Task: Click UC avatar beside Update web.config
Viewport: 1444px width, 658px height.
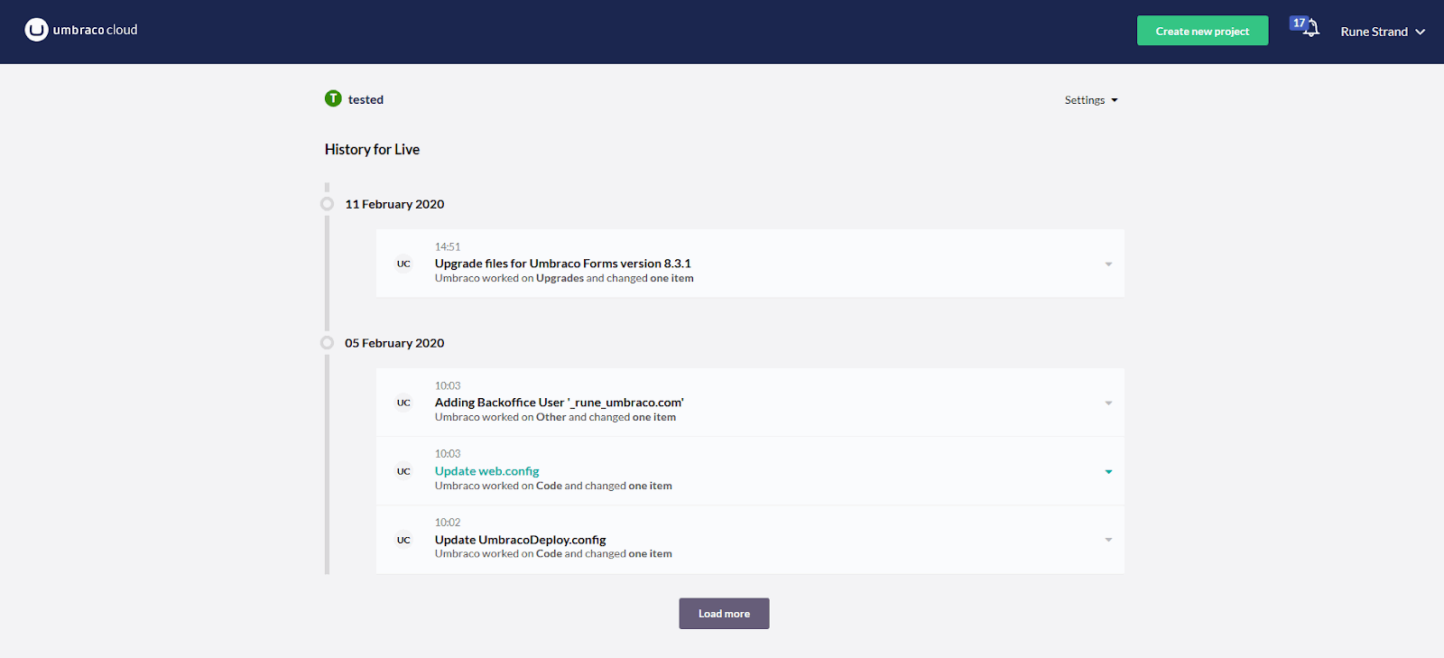Action: pyautogui.click(x=403, y=472)
